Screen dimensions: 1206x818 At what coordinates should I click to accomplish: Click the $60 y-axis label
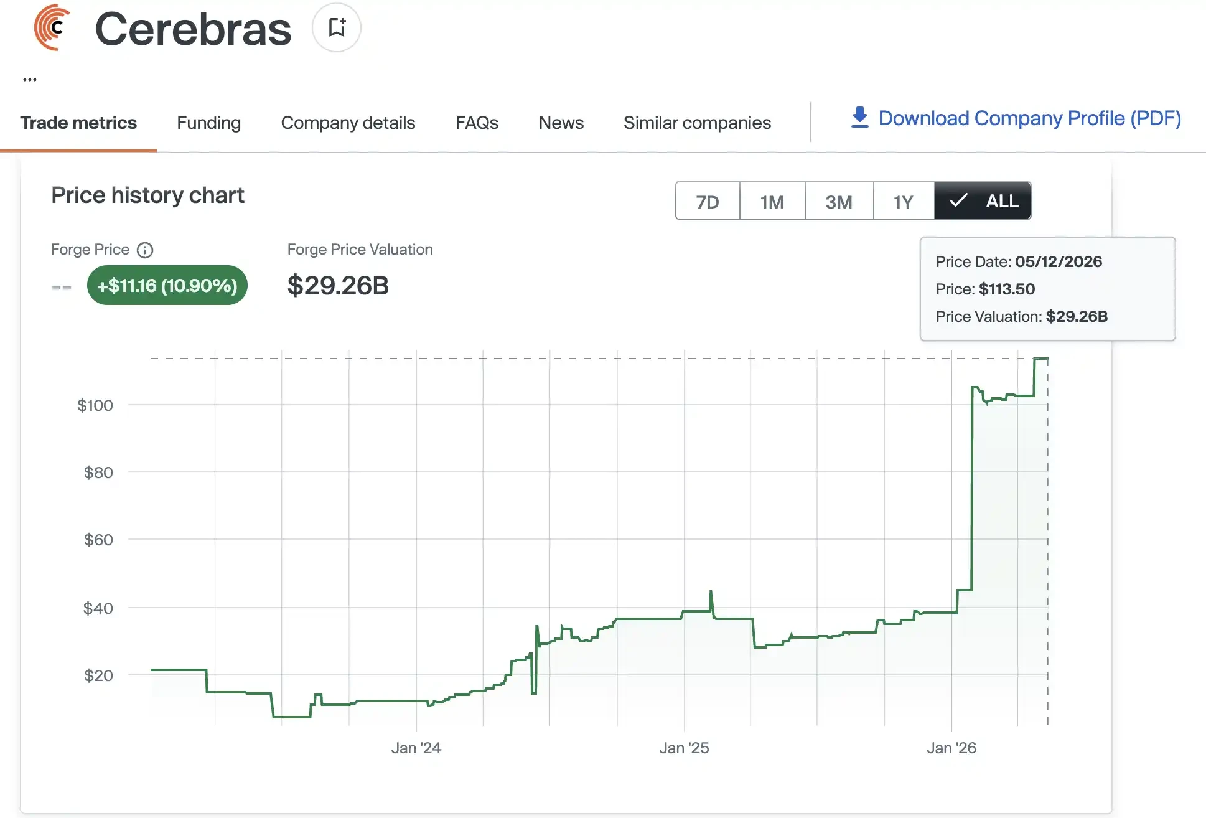[98, 540]
